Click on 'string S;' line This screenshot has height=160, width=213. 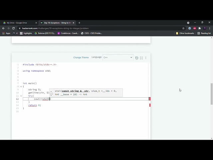coord(35,90)
